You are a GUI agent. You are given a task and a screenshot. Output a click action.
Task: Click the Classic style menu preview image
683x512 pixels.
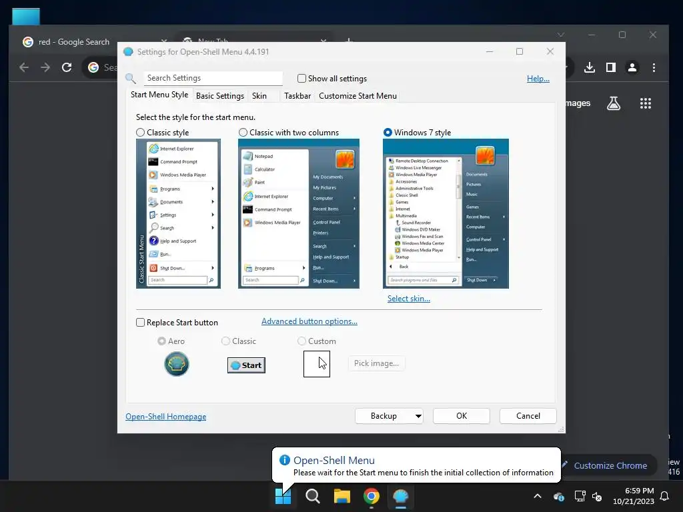point(178,213)
